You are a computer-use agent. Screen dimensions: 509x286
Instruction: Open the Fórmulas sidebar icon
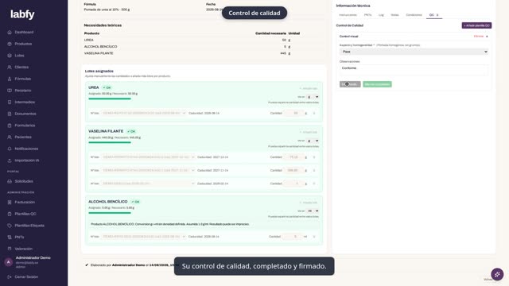pyautogui.click(x=10, y=79)
